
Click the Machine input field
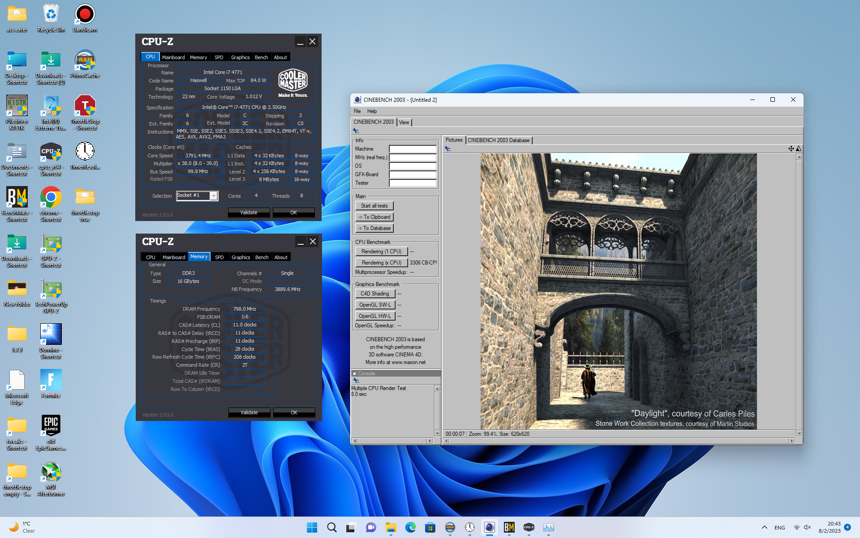(x=413, y=149)
